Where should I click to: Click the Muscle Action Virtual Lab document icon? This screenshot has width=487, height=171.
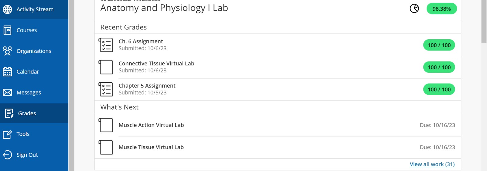[106, 125]
